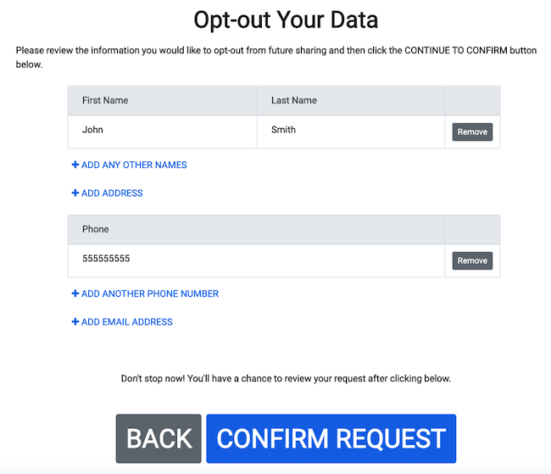Click plus icon beside ADD ANY OTHER NAMES

click(x=75, y=165)
